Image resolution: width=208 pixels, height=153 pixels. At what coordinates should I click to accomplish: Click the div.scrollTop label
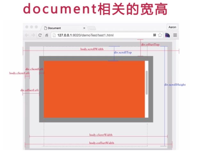tap(123, 53)
